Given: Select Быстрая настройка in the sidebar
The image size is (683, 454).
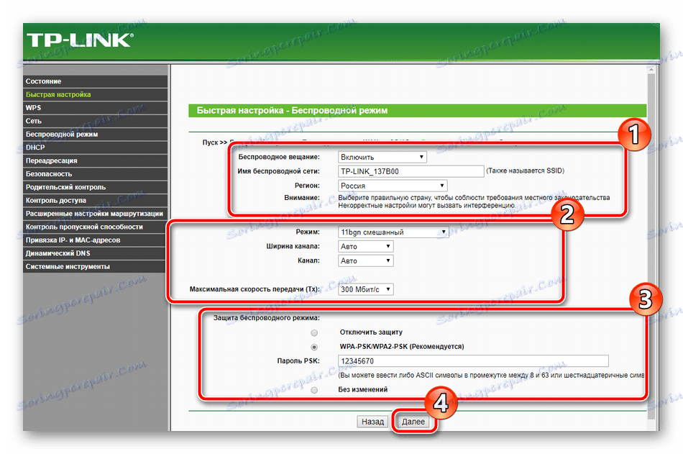Looking at the screenshot, I should coord(95,94).
